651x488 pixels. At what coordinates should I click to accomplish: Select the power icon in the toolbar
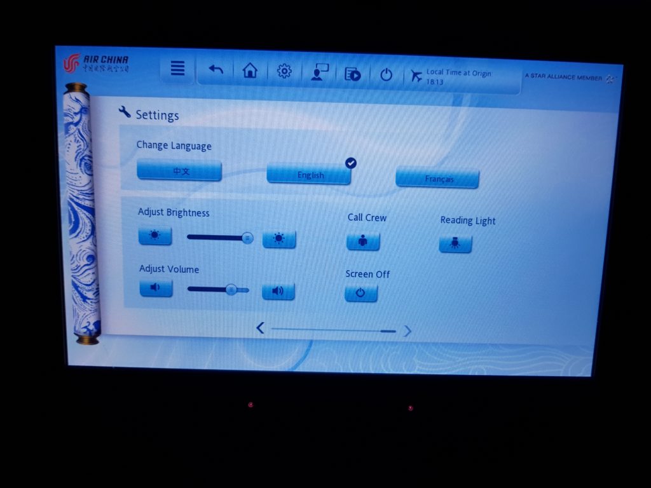click(387, 73)
